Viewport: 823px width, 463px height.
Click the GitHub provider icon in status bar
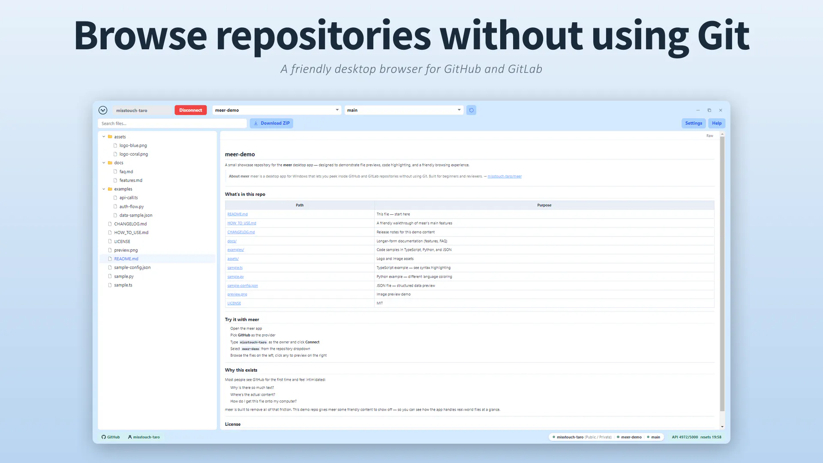104,437
